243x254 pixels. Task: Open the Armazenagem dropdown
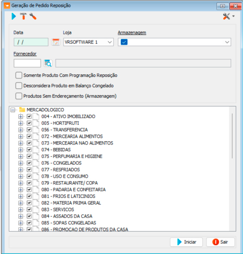coord(174,42)
